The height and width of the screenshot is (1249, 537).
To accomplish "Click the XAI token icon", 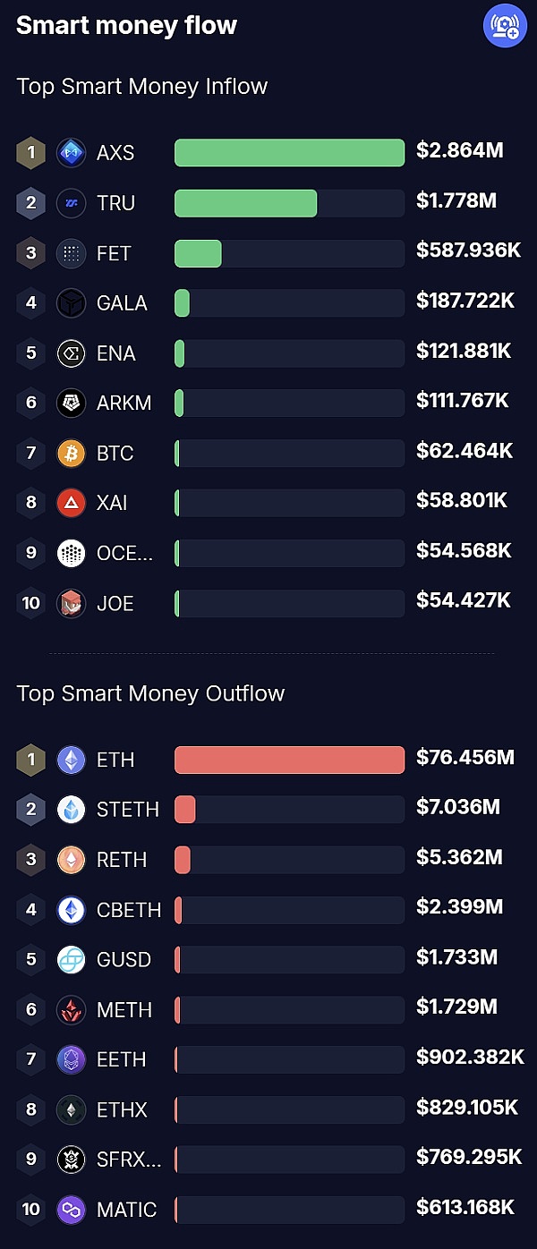I will click(72, 503).
